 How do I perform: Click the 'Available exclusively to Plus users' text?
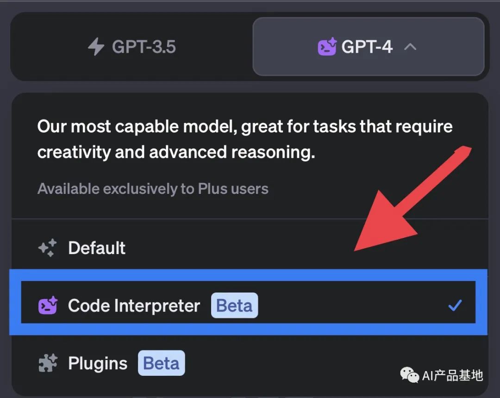153,189
